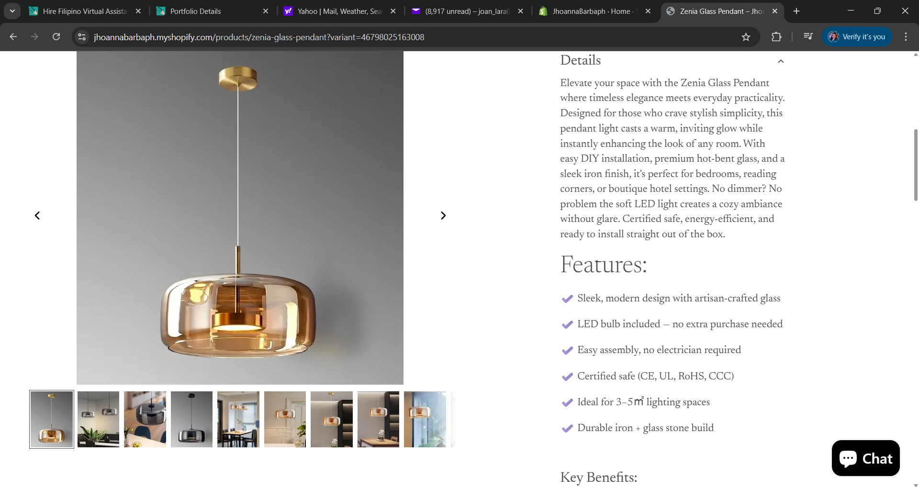
Task: Select the silver pendant thumbnail
Action: (x=98, y=419)
